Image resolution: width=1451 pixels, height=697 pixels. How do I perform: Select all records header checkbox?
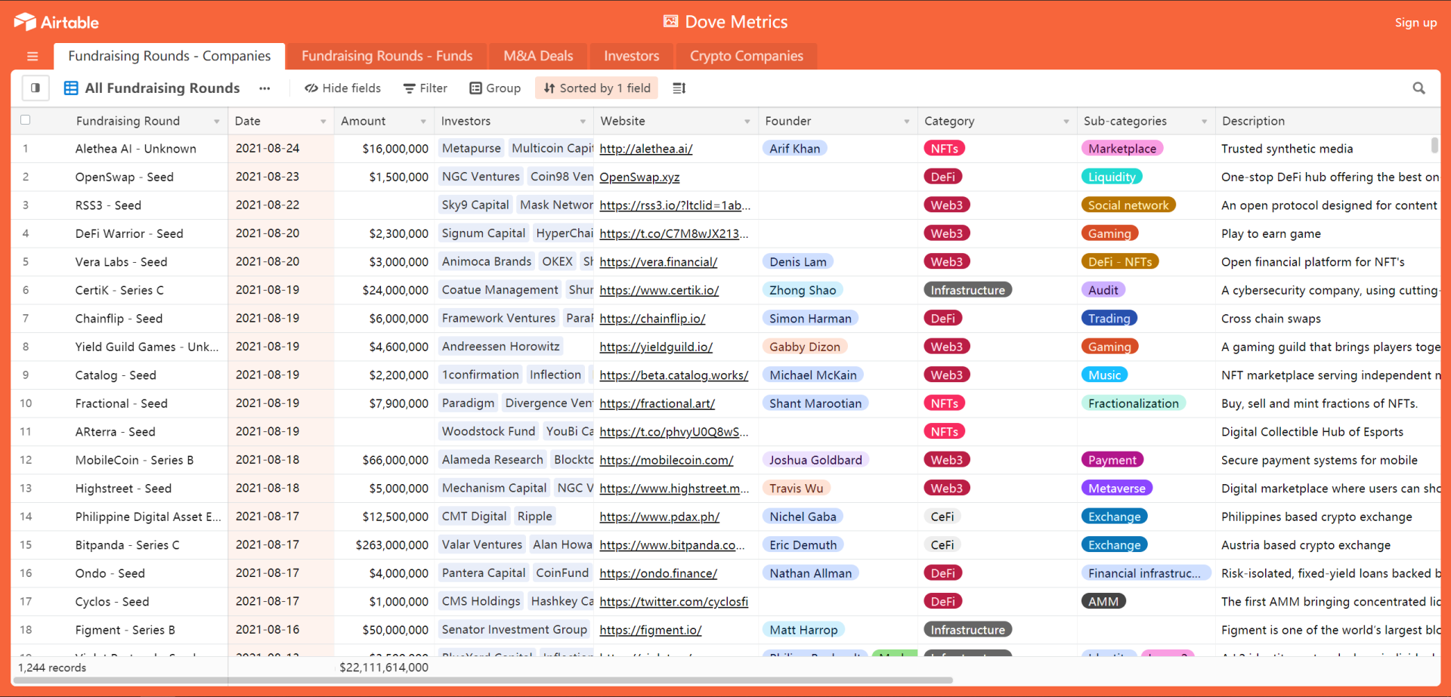pos(25,120)
